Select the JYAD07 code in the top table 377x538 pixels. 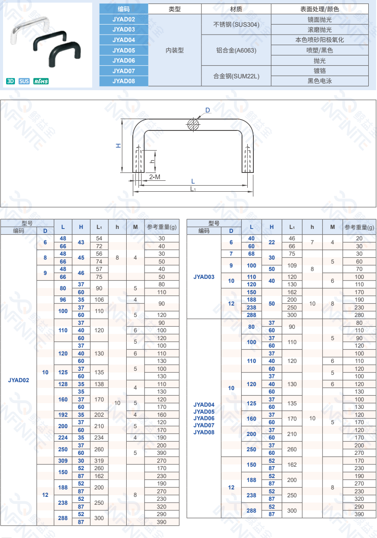click(124, 70)
